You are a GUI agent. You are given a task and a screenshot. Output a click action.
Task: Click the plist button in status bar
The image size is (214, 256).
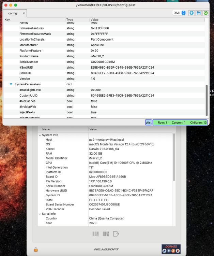pos(149,123)
